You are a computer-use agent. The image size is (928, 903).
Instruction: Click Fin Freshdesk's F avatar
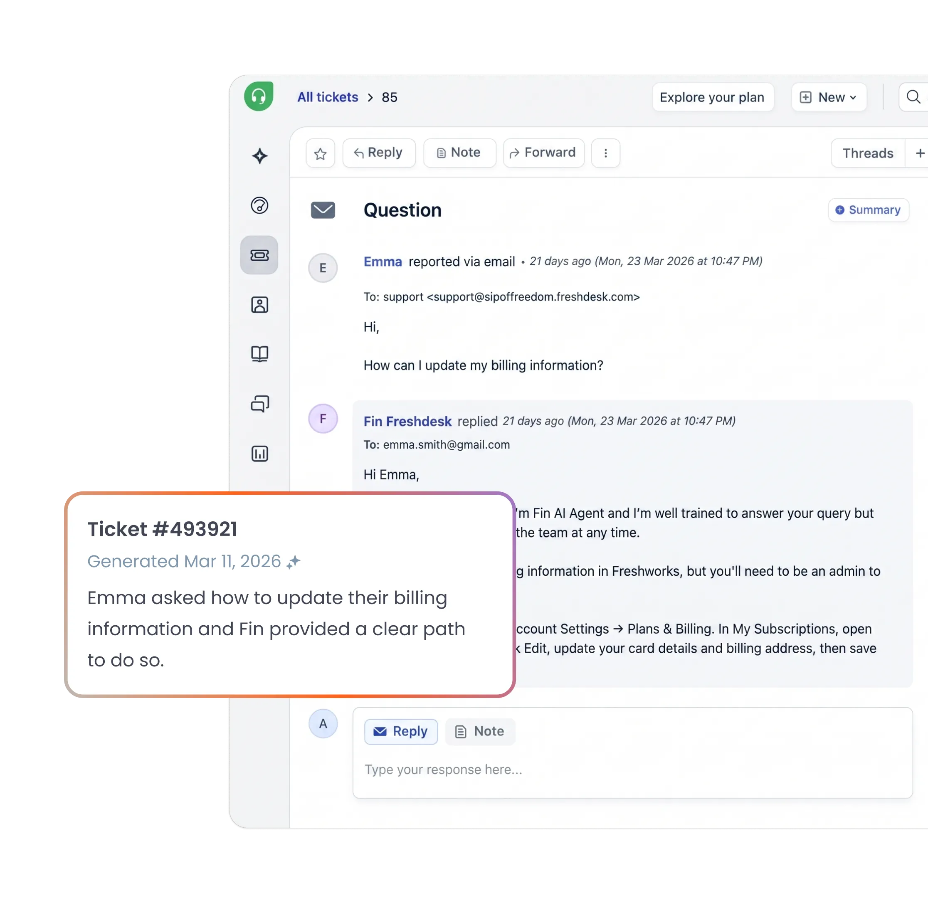pos(323,419)
